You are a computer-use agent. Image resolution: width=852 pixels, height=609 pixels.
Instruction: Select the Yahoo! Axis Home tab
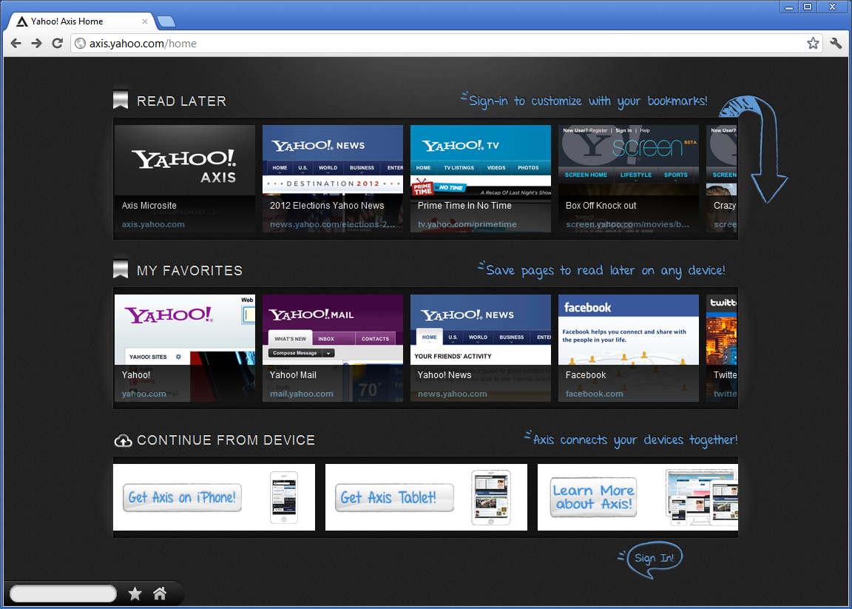pyautogui.click(x=78, y=21)
